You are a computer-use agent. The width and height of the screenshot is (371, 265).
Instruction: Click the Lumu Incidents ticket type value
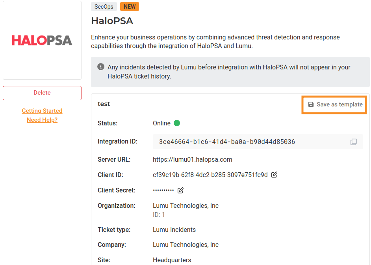(174, 230)
